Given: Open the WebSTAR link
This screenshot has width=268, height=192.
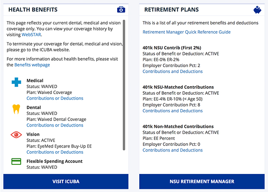Looking at the screenshot, I should click(31, 34).
